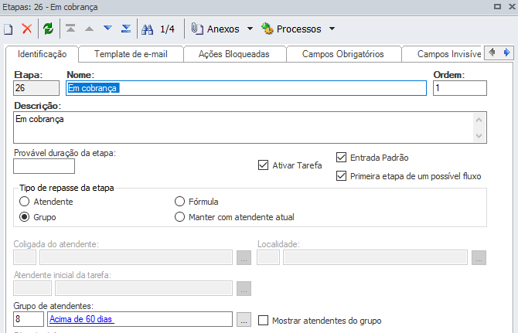Image resolution: width=518 pixels, height=333 pixels.
Task: Expand the Anexos dropdown arrow
Action: pyautogui.click(x=250, y=29)
